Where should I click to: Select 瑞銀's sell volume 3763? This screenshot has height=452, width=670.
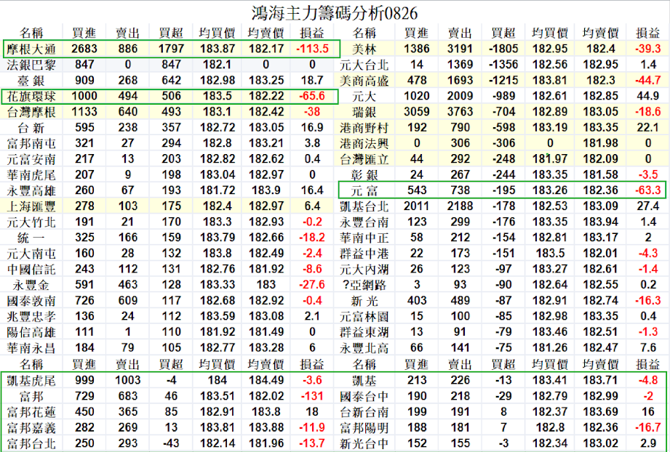[x=460, y=112]
